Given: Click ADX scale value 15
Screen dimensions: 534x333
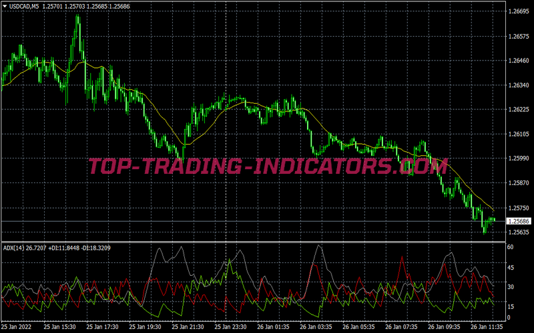Looking at the screenshot, I should [510, 306].
